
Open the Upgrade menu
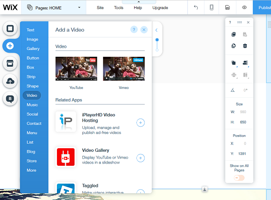160,8
